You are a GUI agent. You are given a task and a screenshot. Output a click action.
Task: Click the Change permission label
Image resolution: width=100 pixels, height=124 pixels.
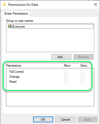click(x=14, y=77)
